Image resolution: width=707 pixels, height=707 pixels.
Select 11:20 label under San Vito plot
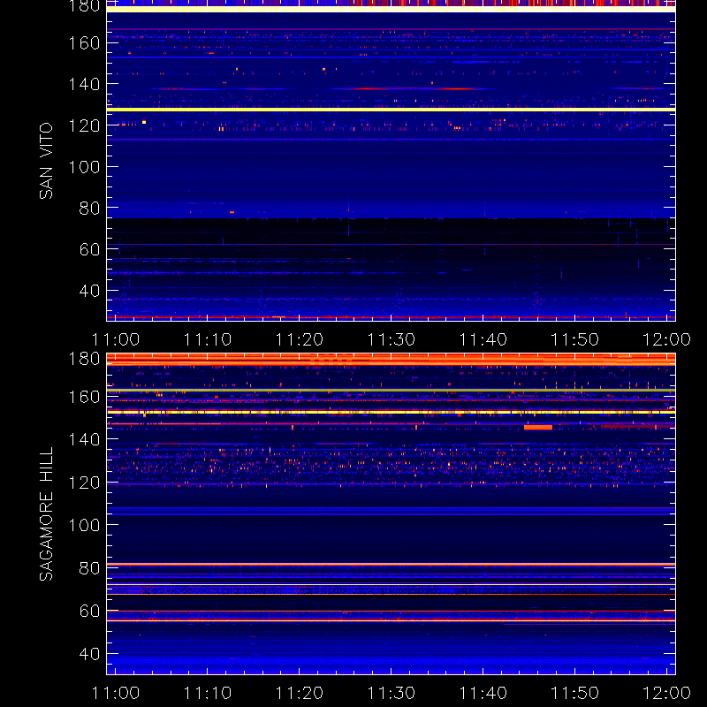300,339
